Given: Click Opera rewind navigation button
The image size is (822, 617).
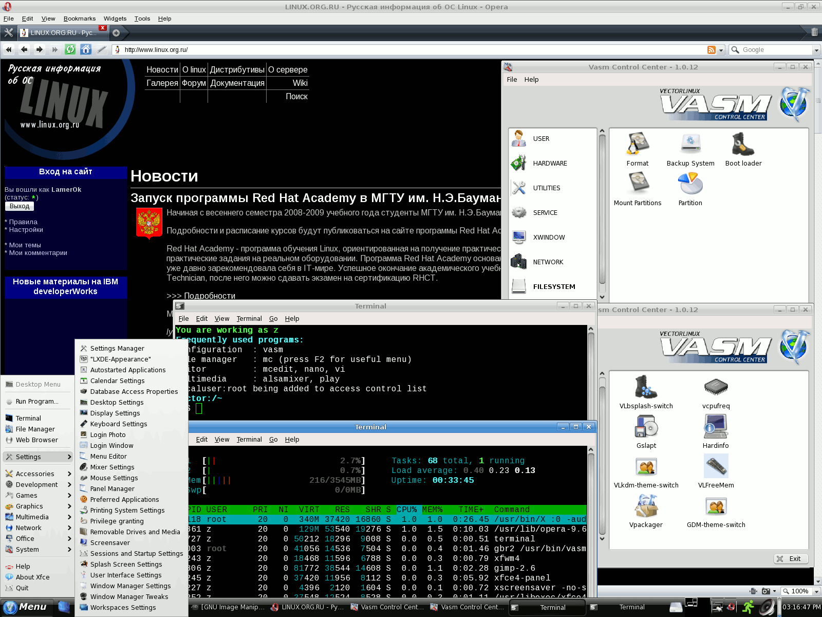Looking at the screenshot, I should pyautogui.click(x=9, y=49).
